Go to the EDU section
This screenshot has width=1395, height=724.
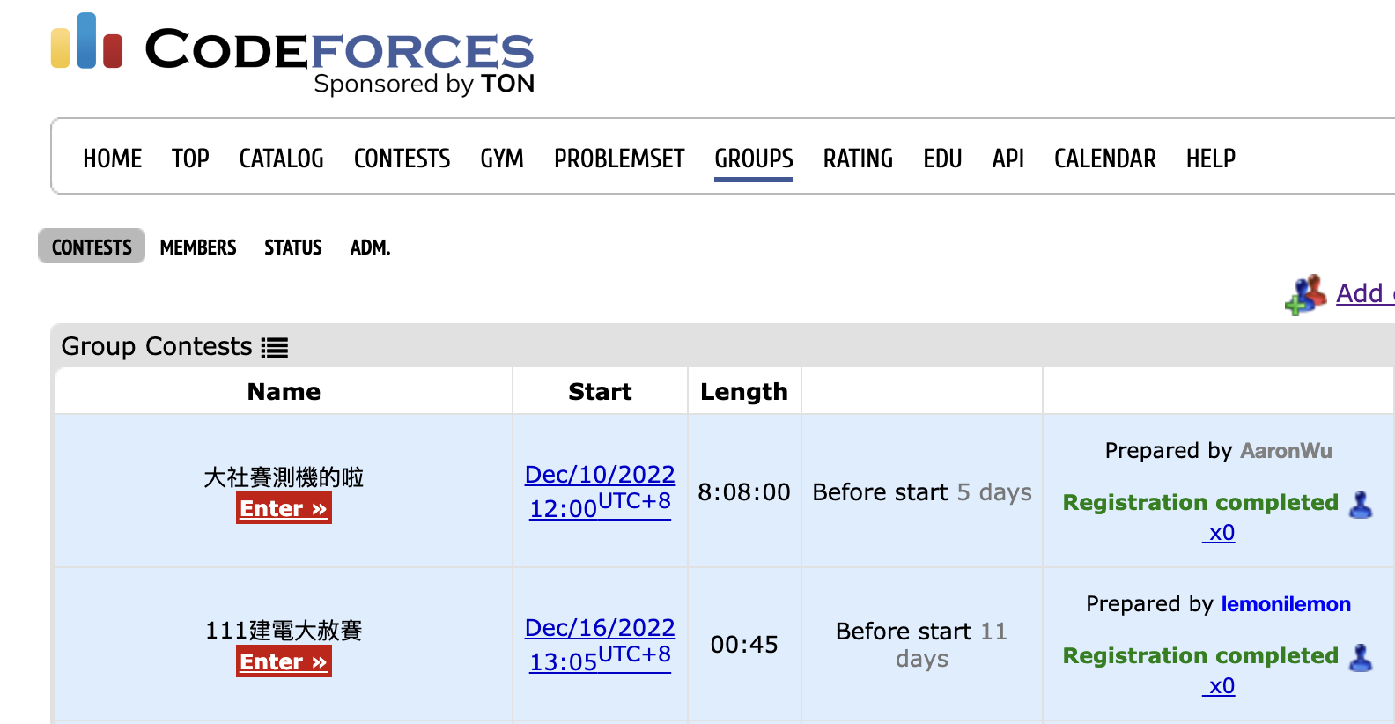click(942, 159)
